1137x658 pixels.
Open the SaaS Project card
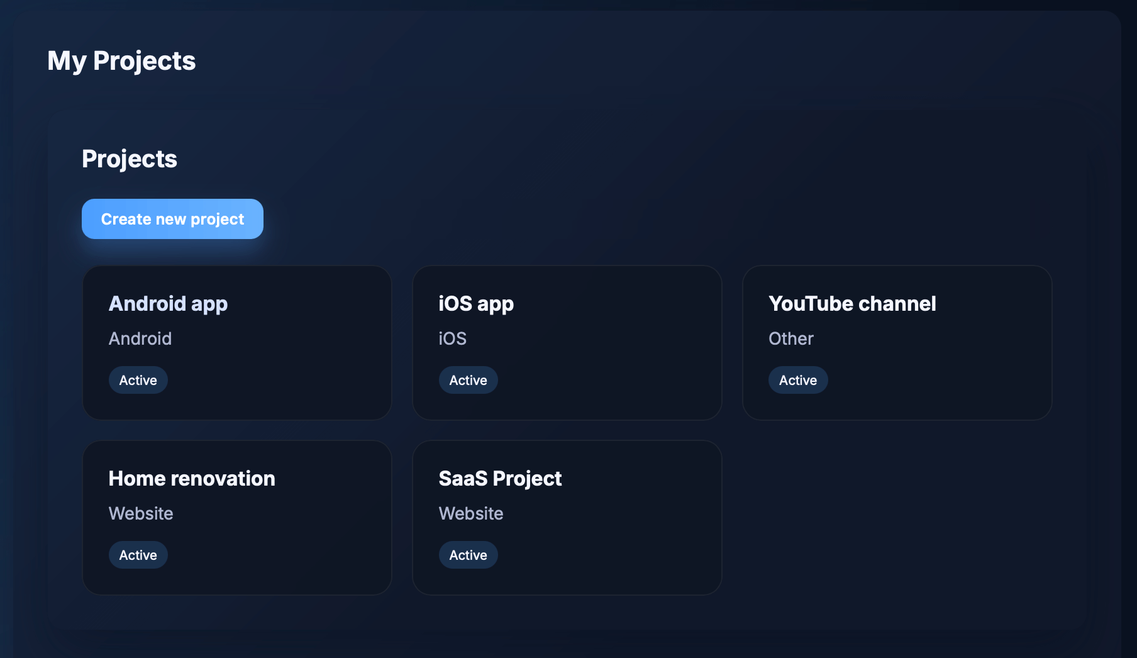567,517
